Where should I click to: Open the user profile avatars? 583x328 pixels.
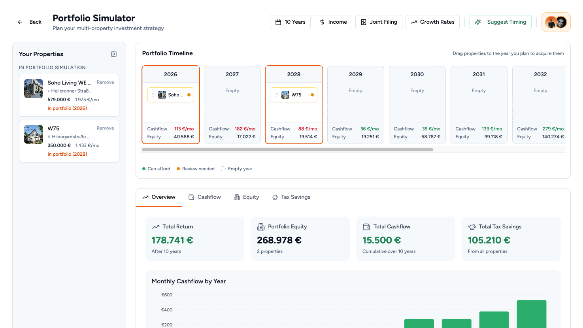coord(556,22)
